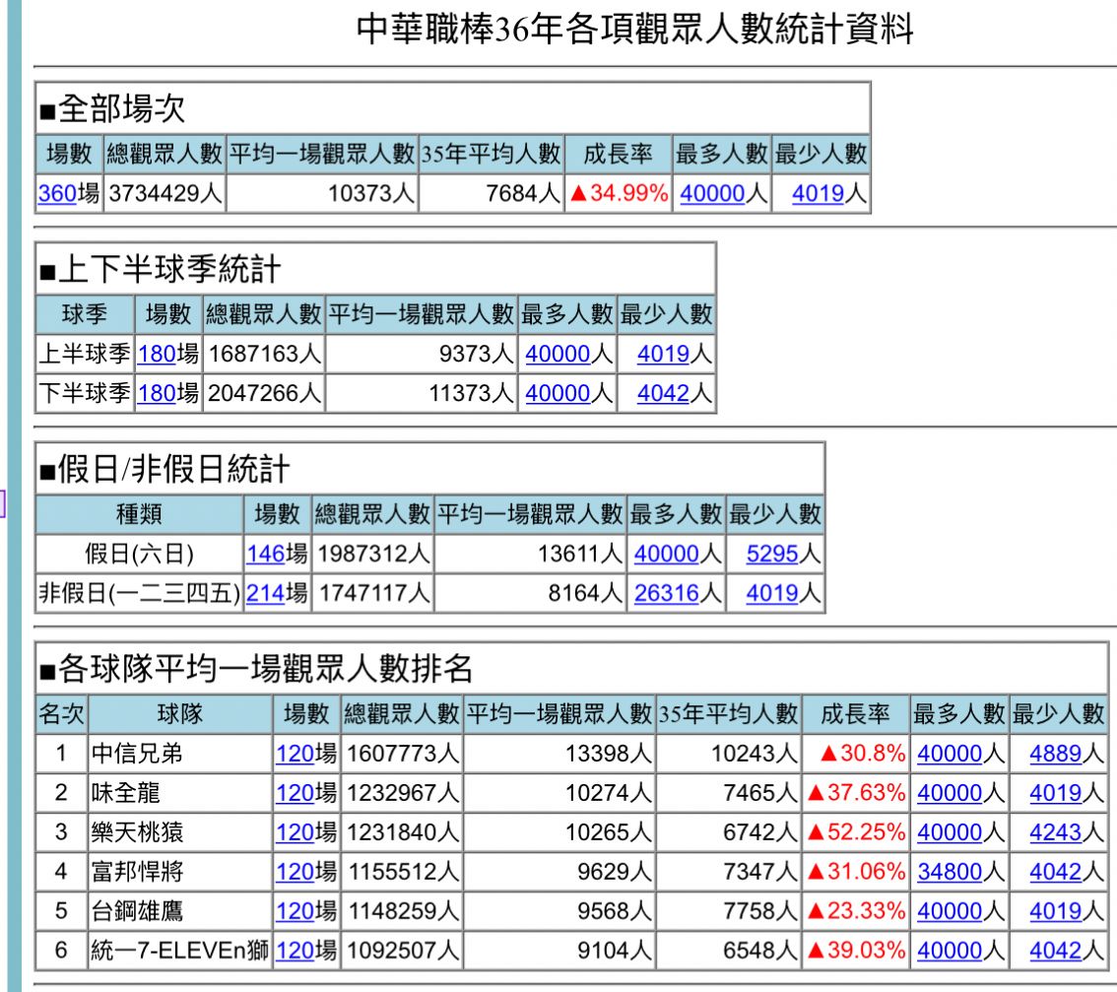This screenshot has width=1117, height=992.
Task: Open 台鋼雄鷹 120 games link
Action: point(295,911)
